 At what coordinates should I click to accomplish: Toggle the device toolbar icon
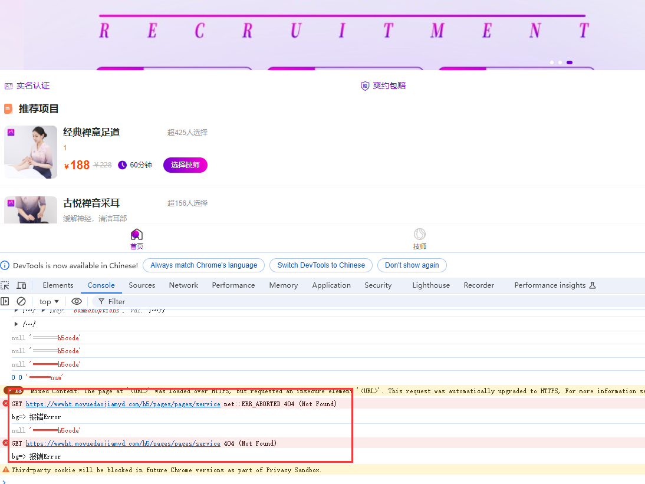pyautogui.click(x=21, y=285)
